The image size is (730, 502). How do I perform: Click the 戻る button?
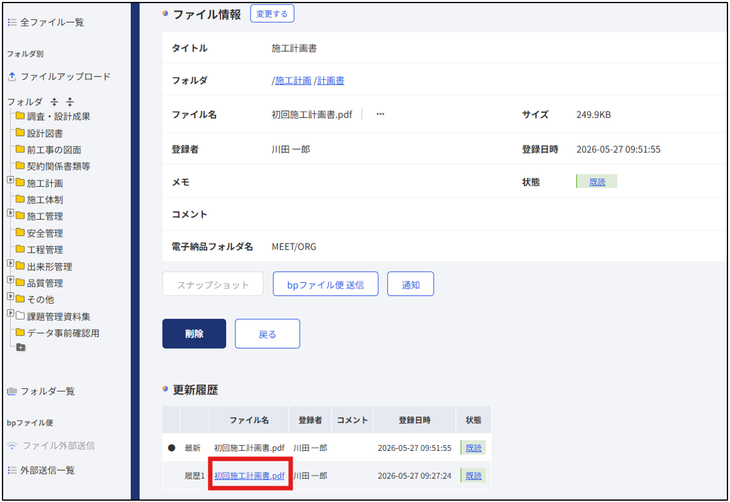267,333
